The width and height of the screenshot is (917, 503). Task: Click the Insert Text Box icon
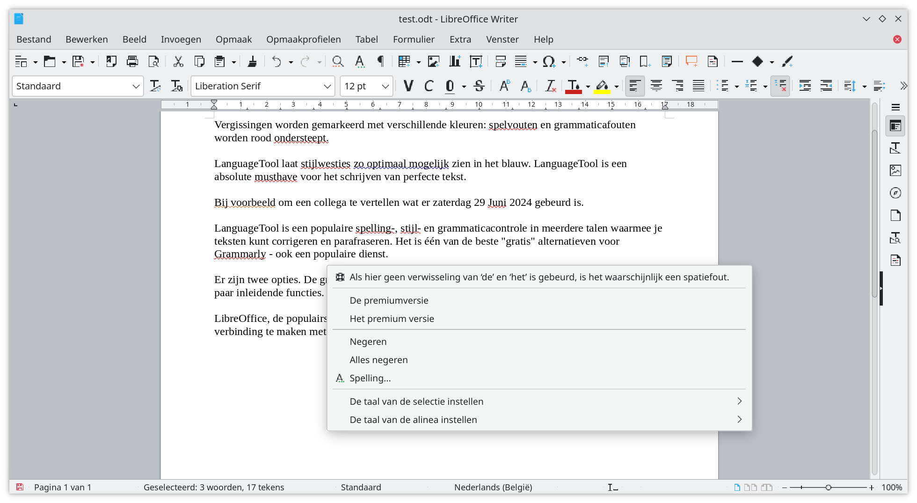(x=476, y=61)
